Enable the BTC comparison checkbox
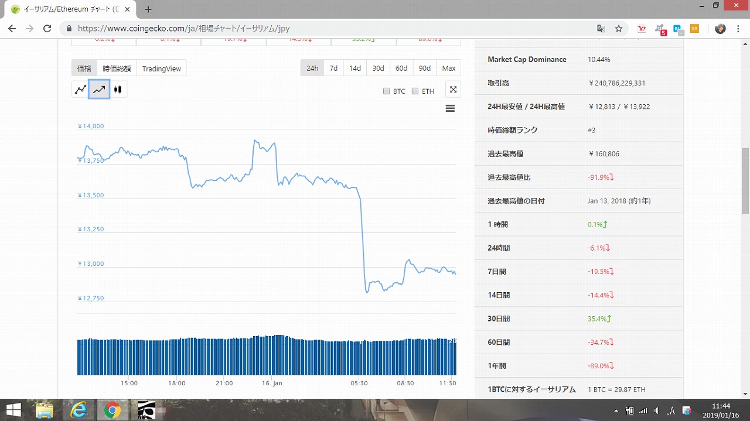This screenshot has width=750, height=421. tap(386, 91)
